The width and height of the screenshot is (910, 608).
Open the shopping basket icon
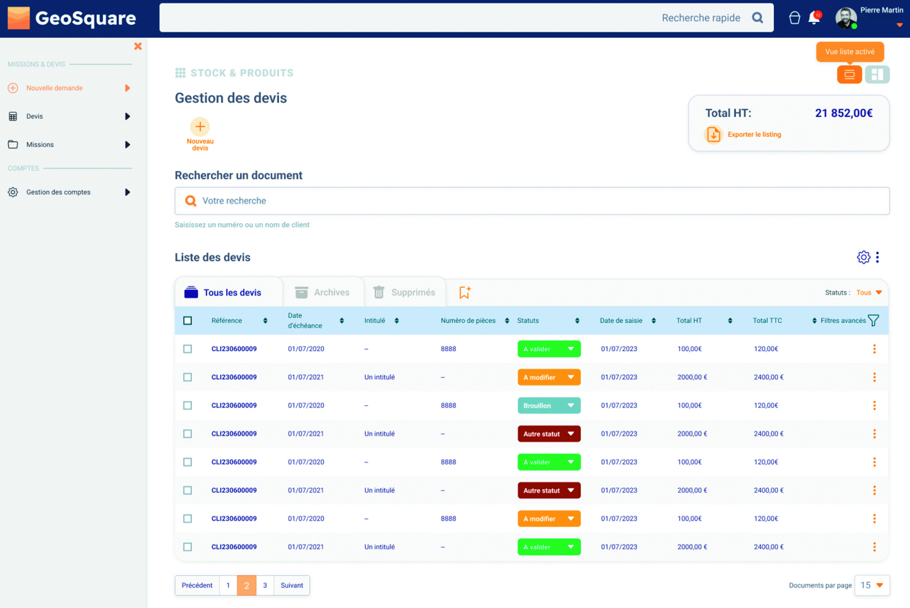(x=795, y=18)
